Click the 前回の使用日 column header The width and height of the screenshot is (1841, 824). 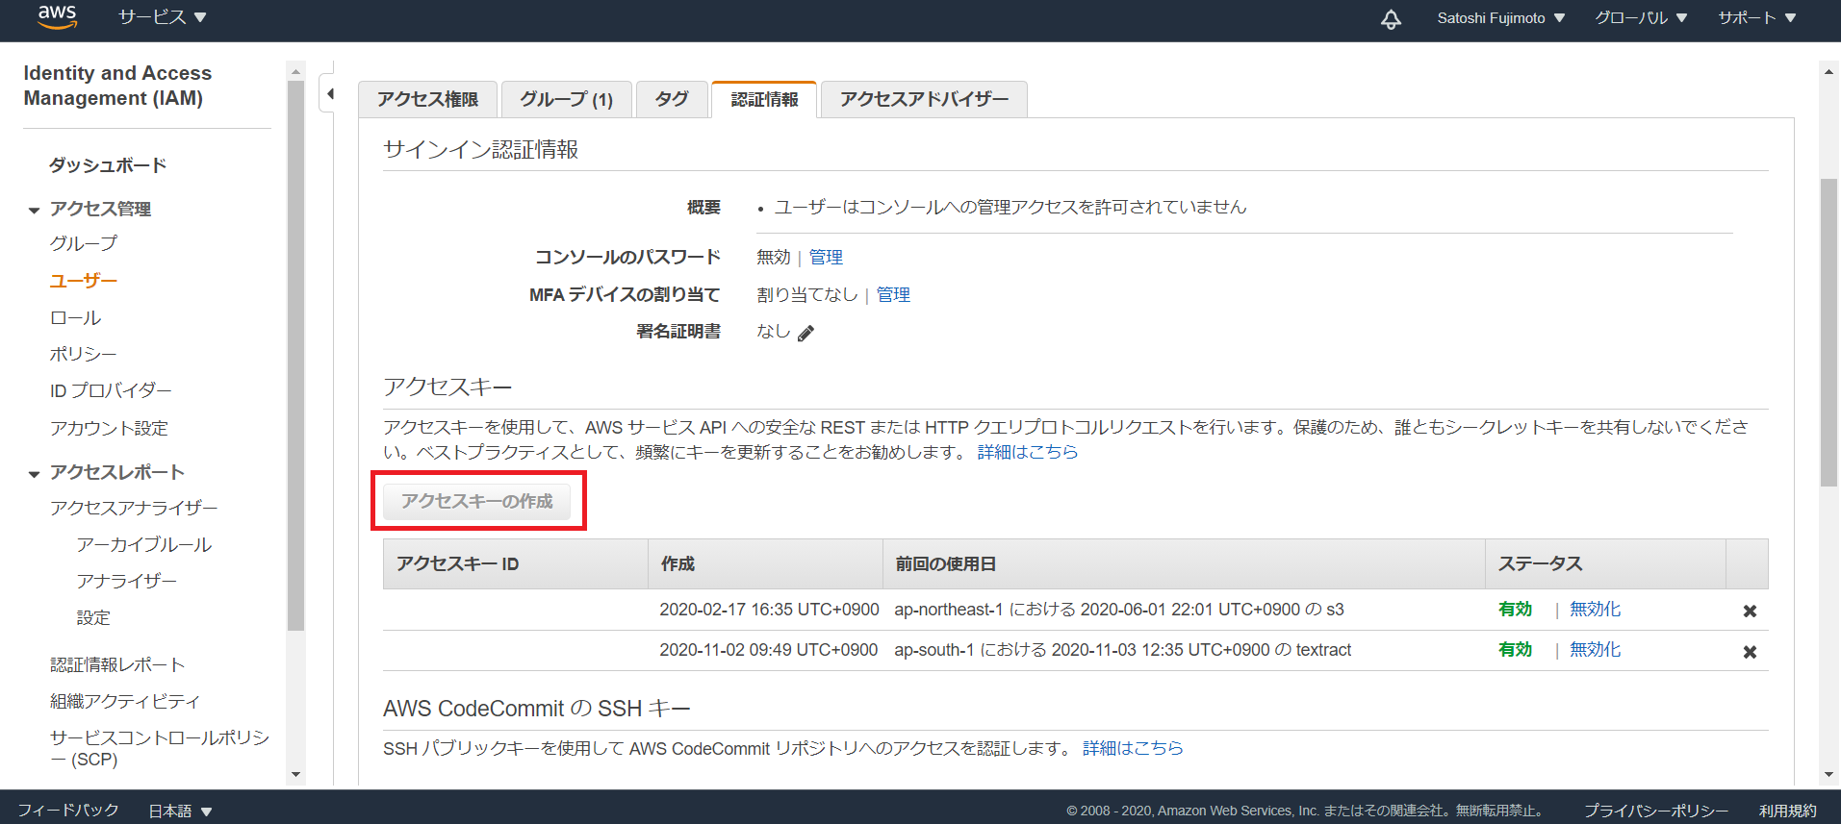point(1184,563)
